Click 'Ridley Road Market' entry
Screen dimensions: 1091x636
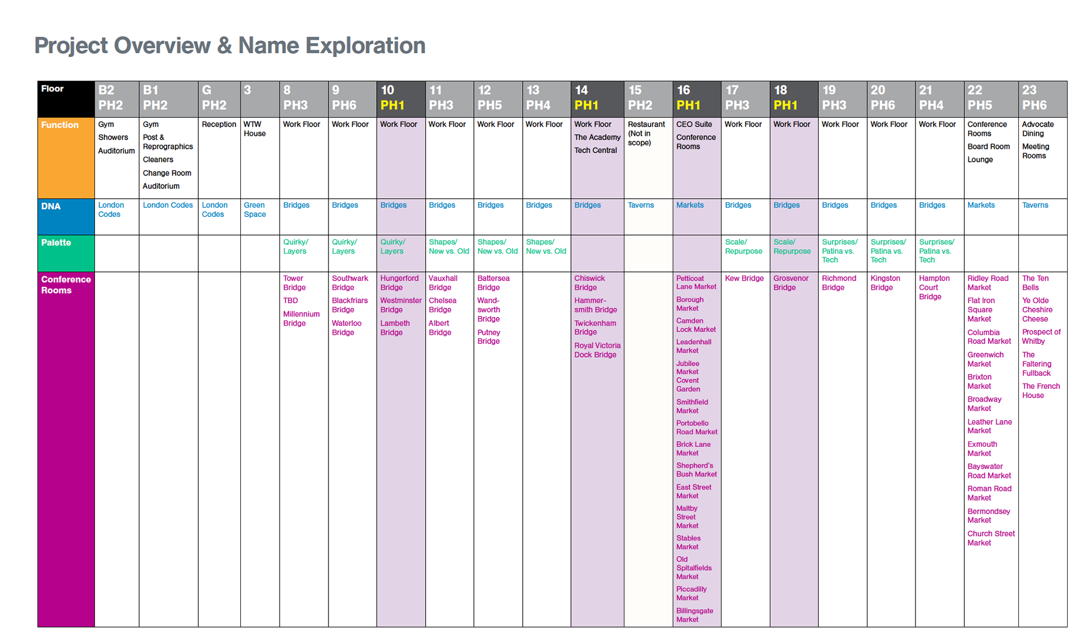(x=988, y=283)
